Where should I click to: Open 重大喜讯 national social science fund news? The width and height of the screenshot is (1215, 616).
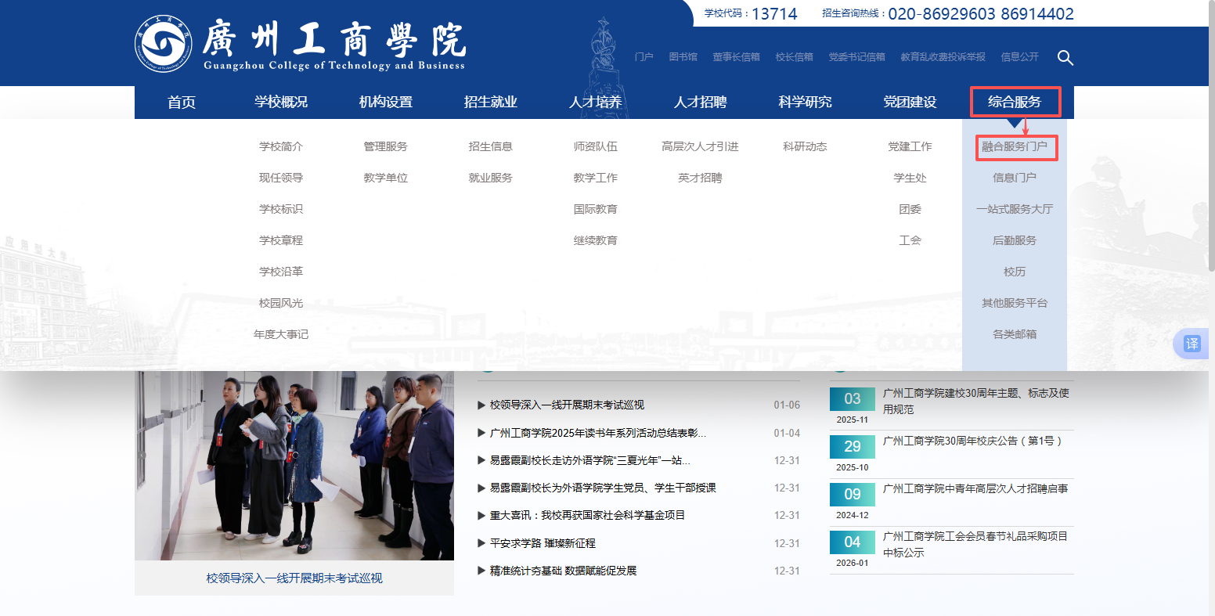pos(587,515)
